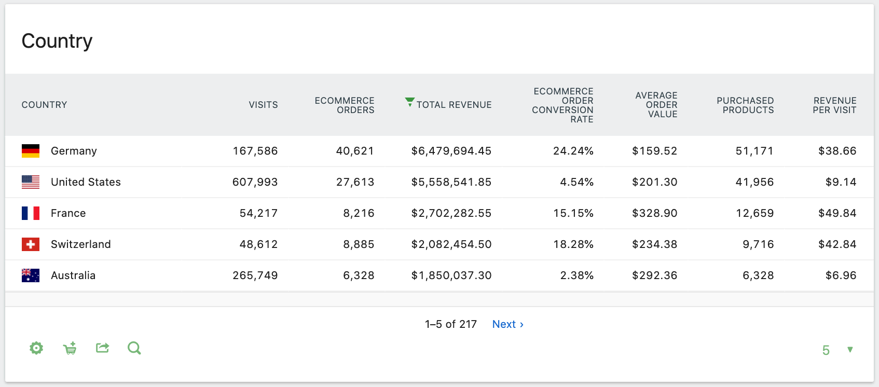Click the Germany flag icon

coord(31,151)
